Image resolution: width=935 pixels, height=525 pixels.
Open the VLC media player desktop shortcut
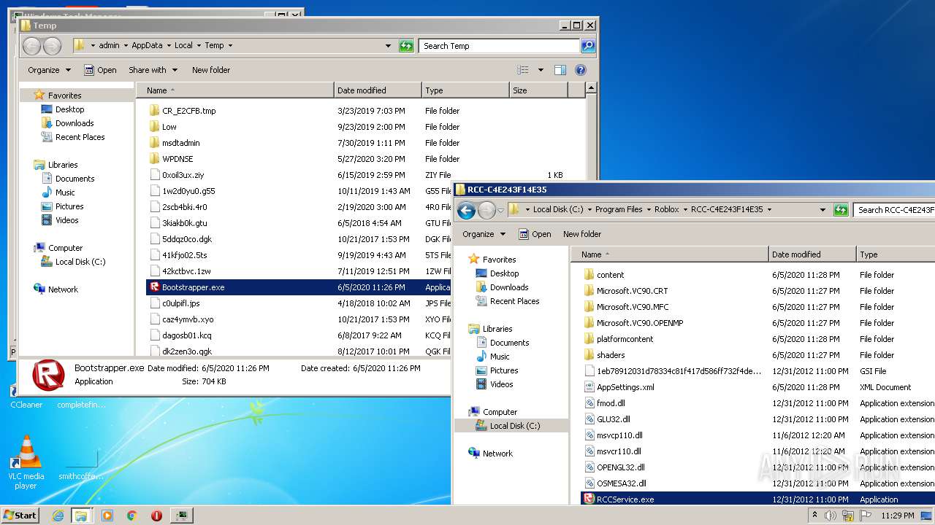[26, 462]
